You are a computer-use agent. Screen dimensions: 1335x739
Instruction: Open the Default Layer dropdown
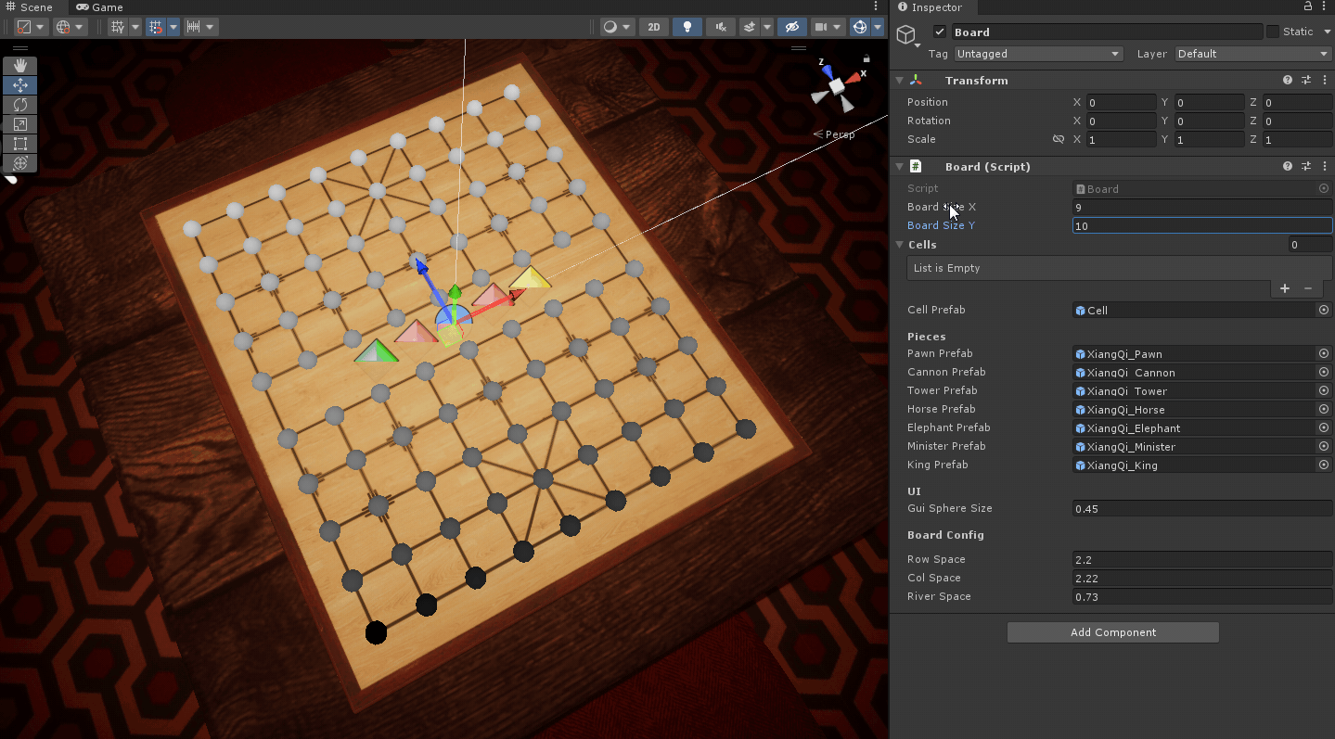coord(1252,54)
